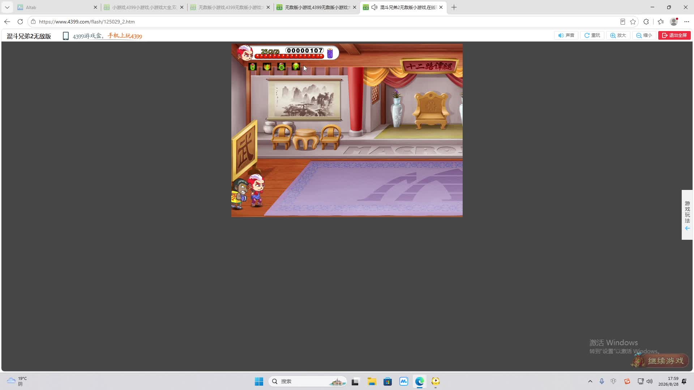This screenshot has height=390, width=694.
Task: Click the red-haired fighter character on the floor
Action: (256, 190)
